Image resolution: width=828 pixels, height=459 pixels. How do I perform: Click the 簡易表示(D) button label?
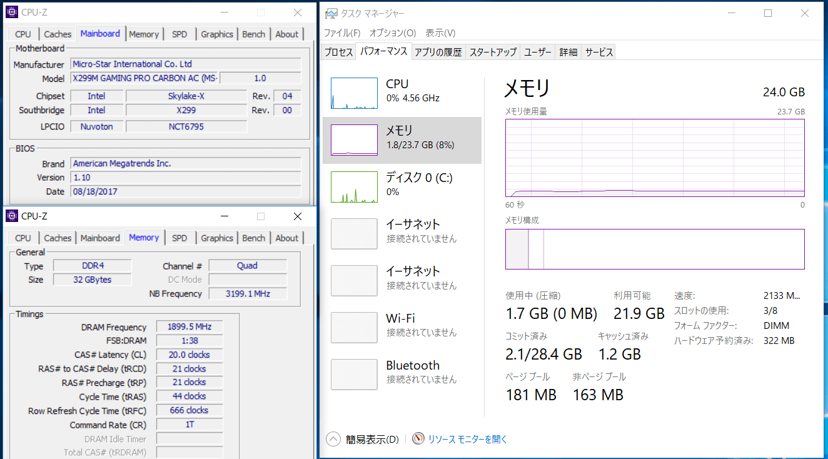click(x=373, y=439)
